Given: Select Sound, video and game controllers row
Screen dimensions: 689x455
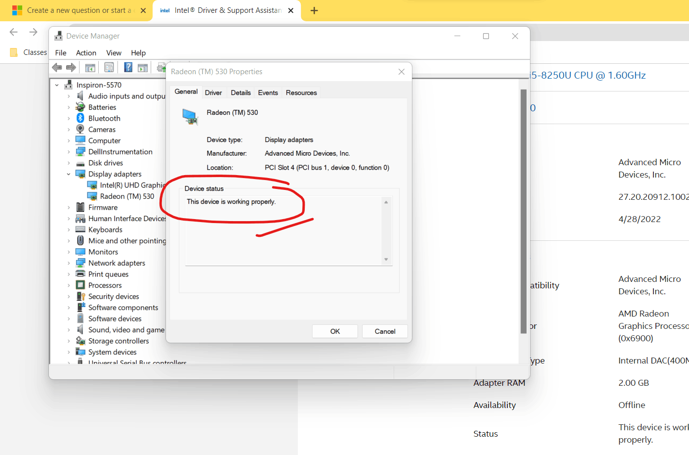Looking at the screenshot, I should pos(126,330).
